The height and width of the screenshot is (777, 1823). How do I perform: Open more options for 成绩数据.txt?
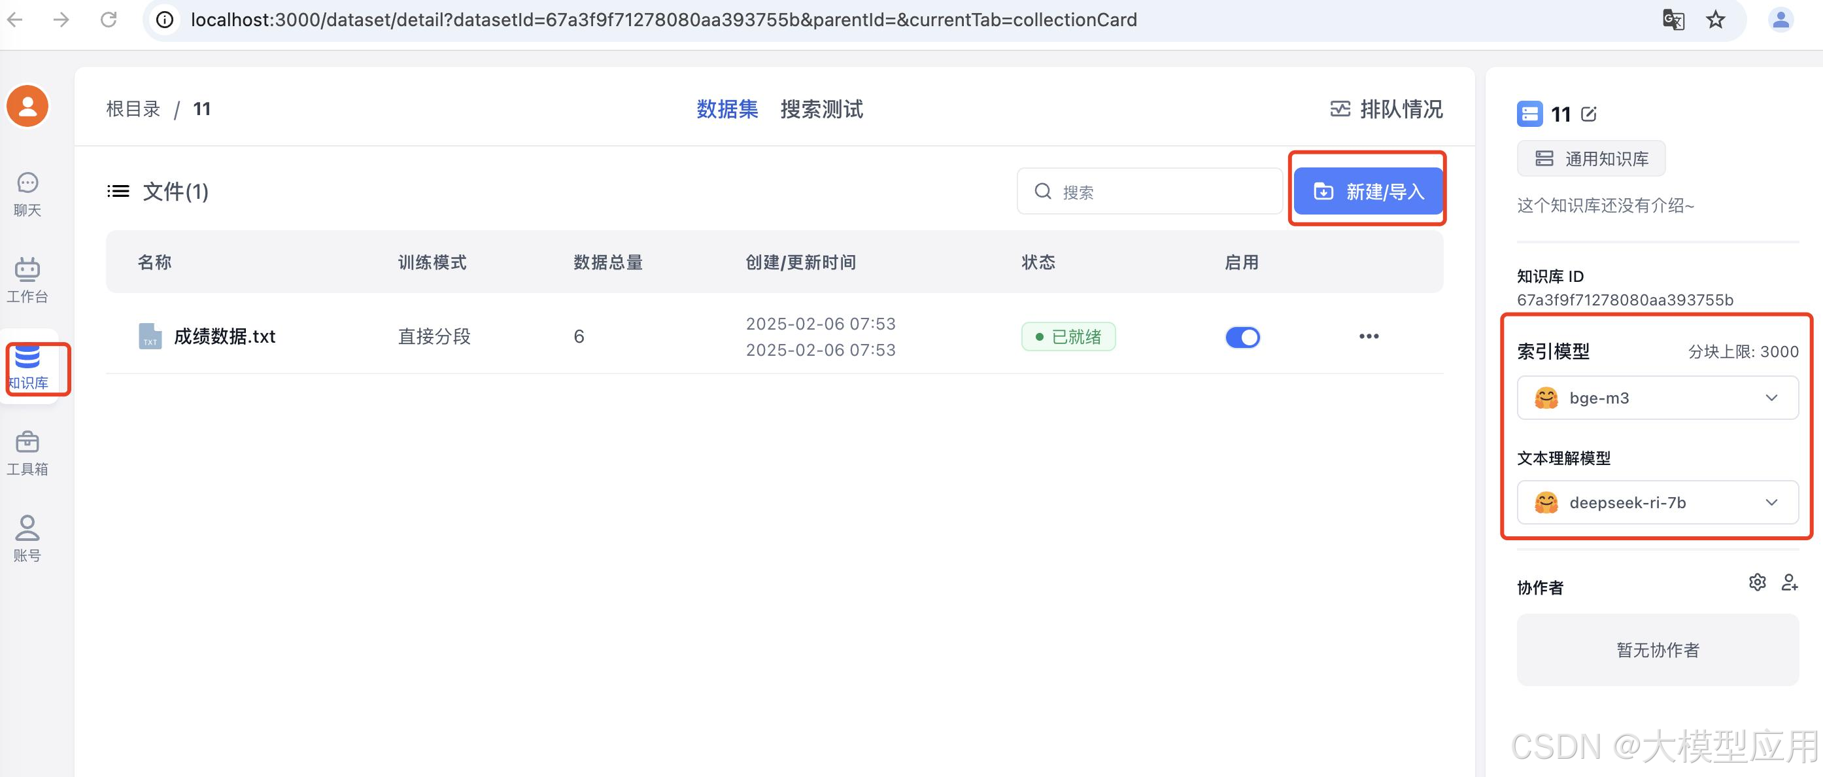coord(1369,336)
